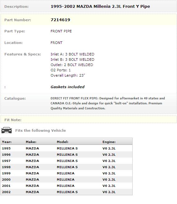This screenshot has width=177, height=204.
Task: Select the 1995 MILLENIA S row
Action: pos(66,148)
